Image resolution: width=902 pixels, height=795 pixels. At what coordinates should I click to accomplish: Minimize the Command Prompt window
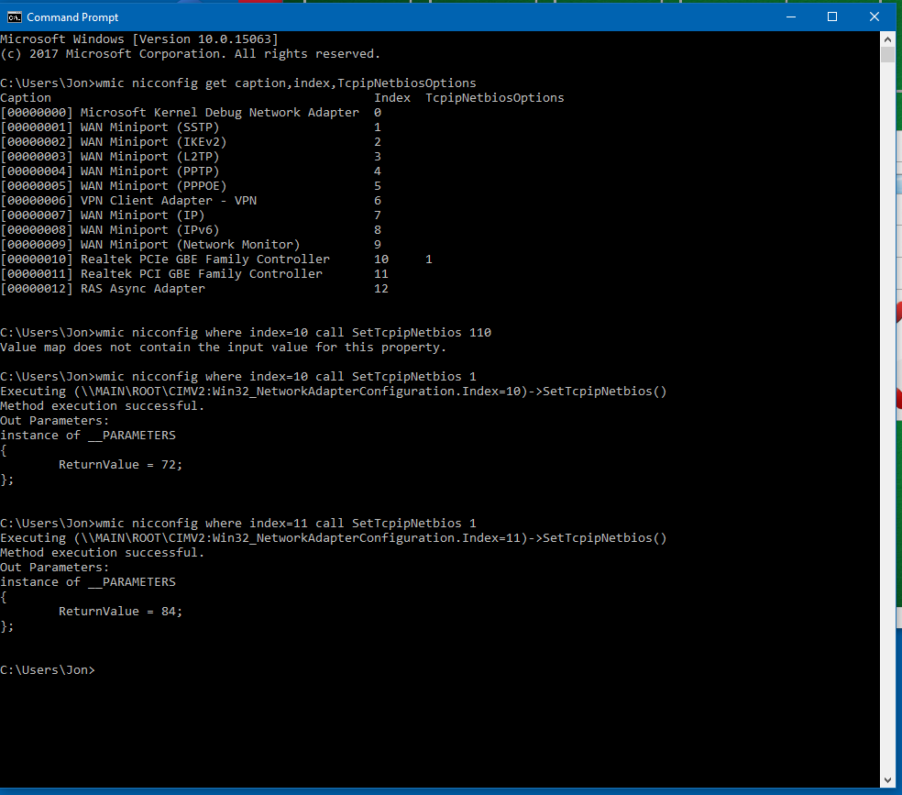click(790, 17)
